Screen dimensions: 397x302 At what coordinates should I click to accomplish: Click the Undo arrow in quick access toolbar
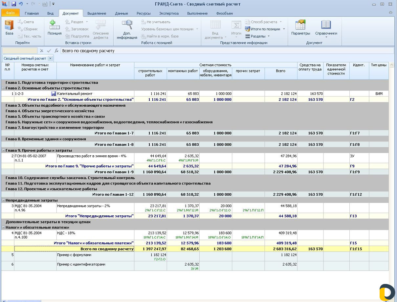pos(21,4)
